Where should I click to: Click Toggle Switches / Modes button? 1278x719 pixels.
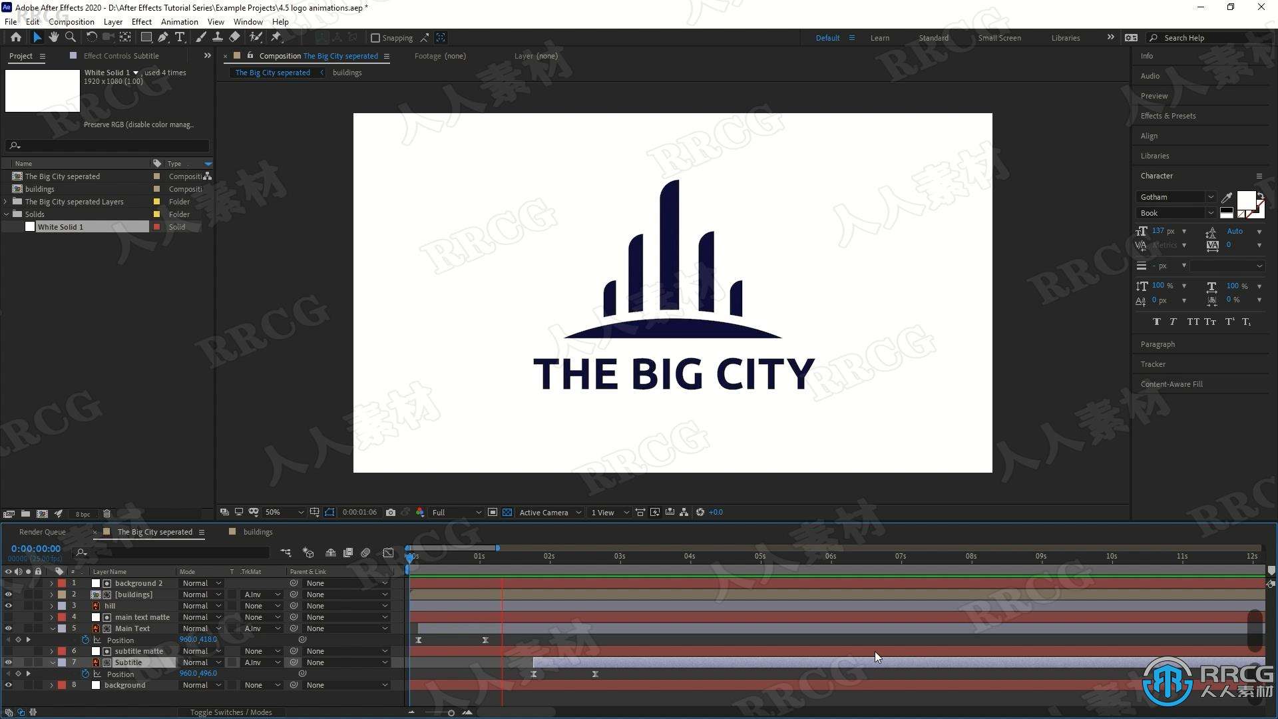click(231, 712)
